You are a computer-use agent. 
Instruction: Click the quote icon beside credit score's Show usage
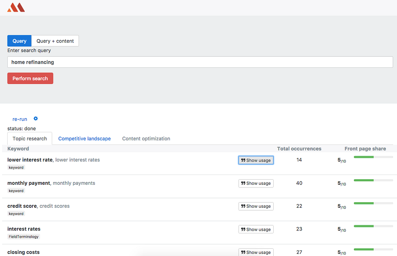(x=242, y=206)
